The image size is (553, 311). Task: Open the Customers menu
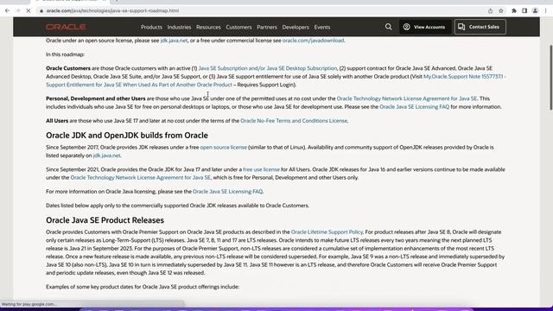(238, 27)
